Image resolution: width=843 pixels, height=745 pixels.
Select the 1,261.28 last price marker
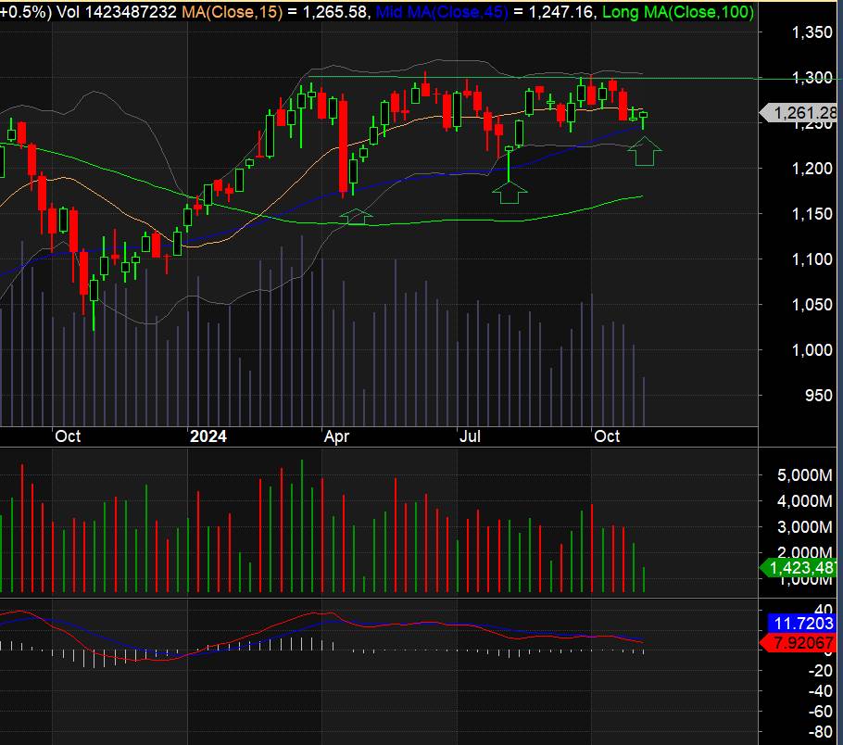click(800, 113)
